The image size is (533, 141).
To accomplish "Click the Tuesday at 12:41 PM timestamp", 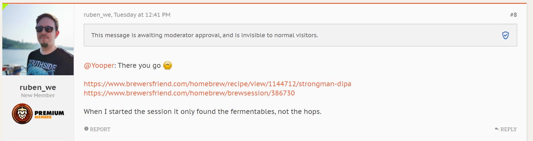I will pos(142,15).
